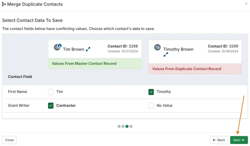Click the Timothy Brown contact name
Image resolution: width=250 pixels, height=146 pixels.
coord(178,49)
